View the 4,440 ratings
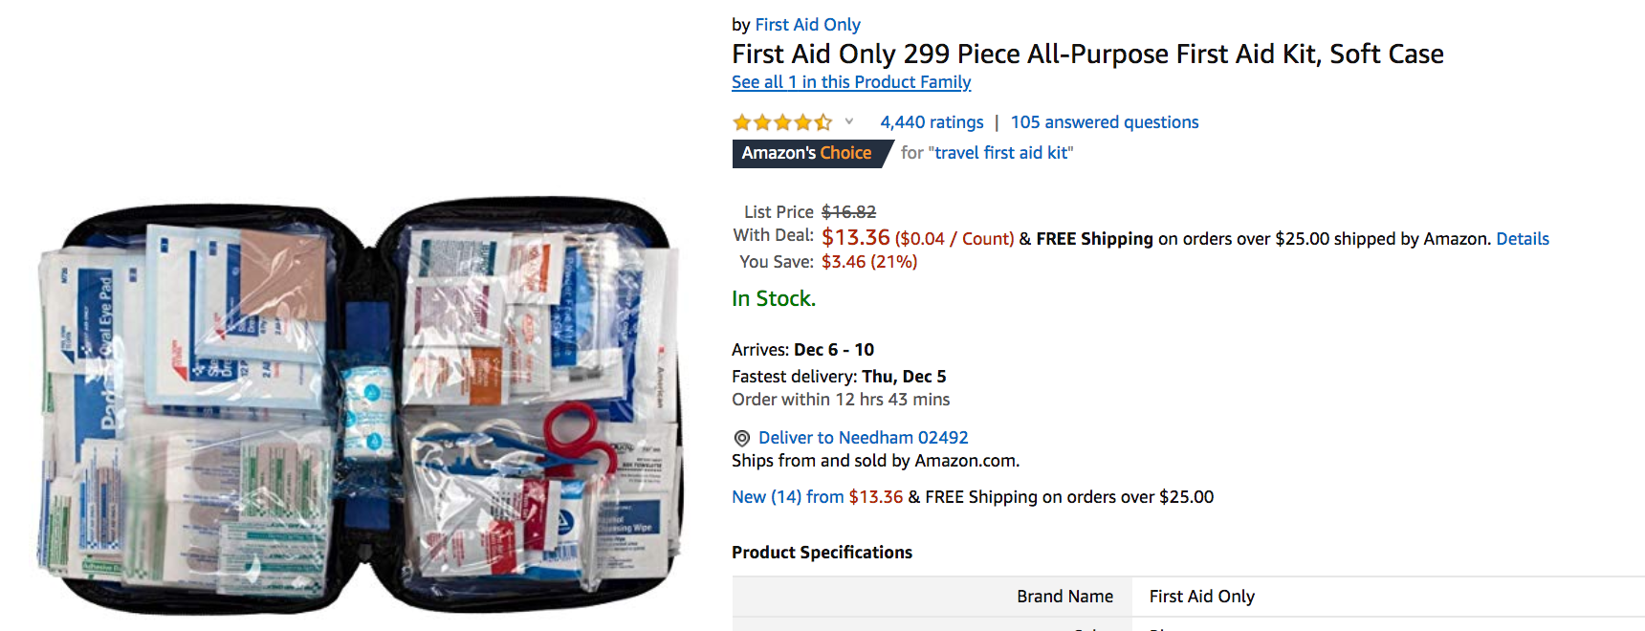1645x631 pixels. [932, 122]
